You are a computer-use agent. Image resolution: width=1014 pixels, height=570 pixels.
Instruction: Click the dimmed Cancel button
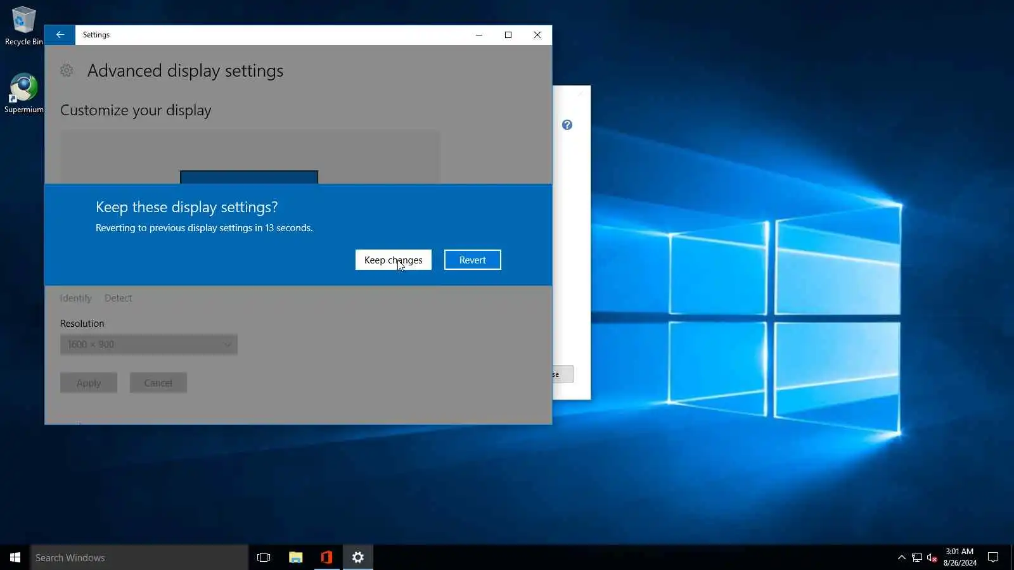(x=158, y=383)
